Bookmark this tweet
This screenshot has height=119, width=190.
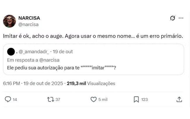point(136,99)
